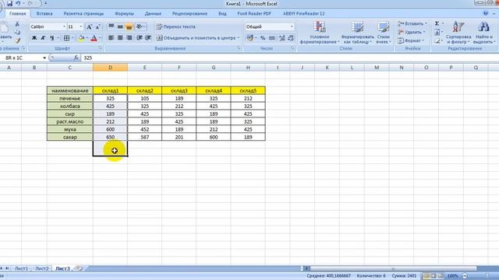Click Перенос текста (wrap text) button
This screenshot has width=499, height=280.
[x=176, y=26]
